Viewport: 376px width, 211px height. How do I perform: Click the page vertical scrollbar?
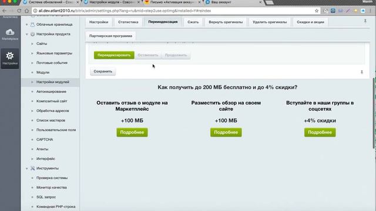coord(374,113)
